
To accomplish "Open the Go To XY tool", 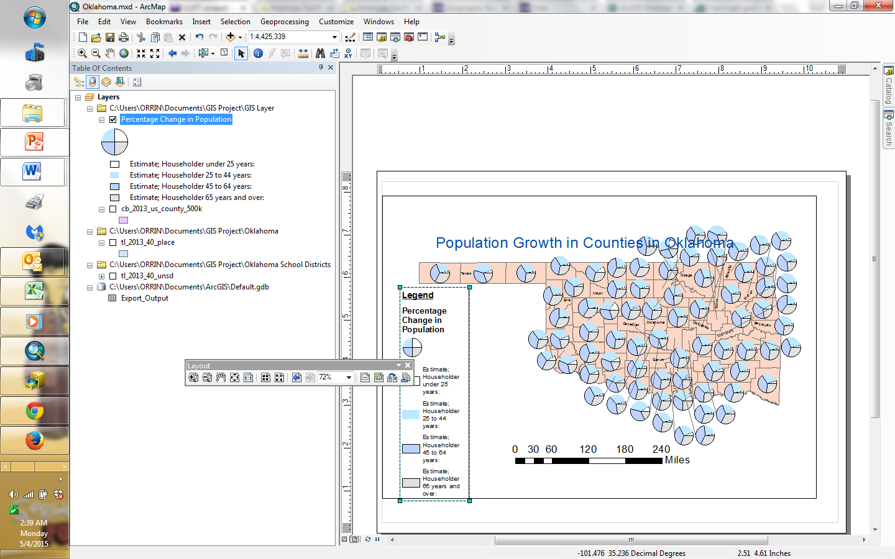I will click(348, 53).
